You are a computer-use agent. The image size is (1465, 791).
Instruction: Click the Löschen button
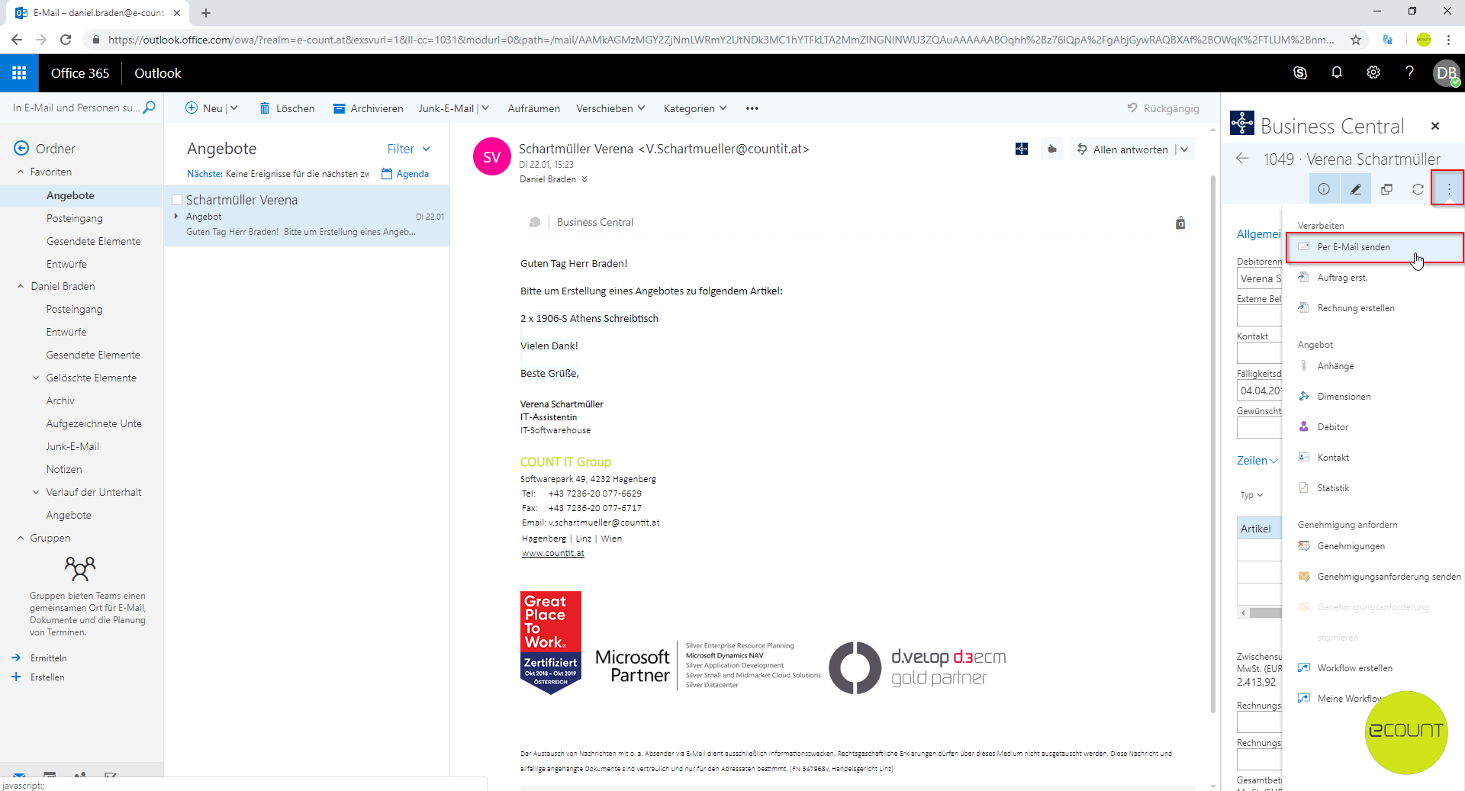[x=287, y=108]
